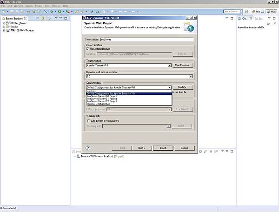Click the start server icon in Servers view

(x=200, y=152)
